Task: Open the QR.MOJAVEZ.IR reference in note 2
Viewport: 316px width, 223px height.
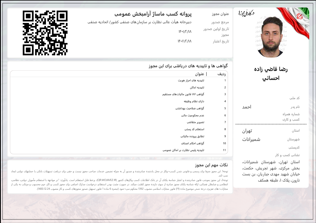Action: point(107,180)
